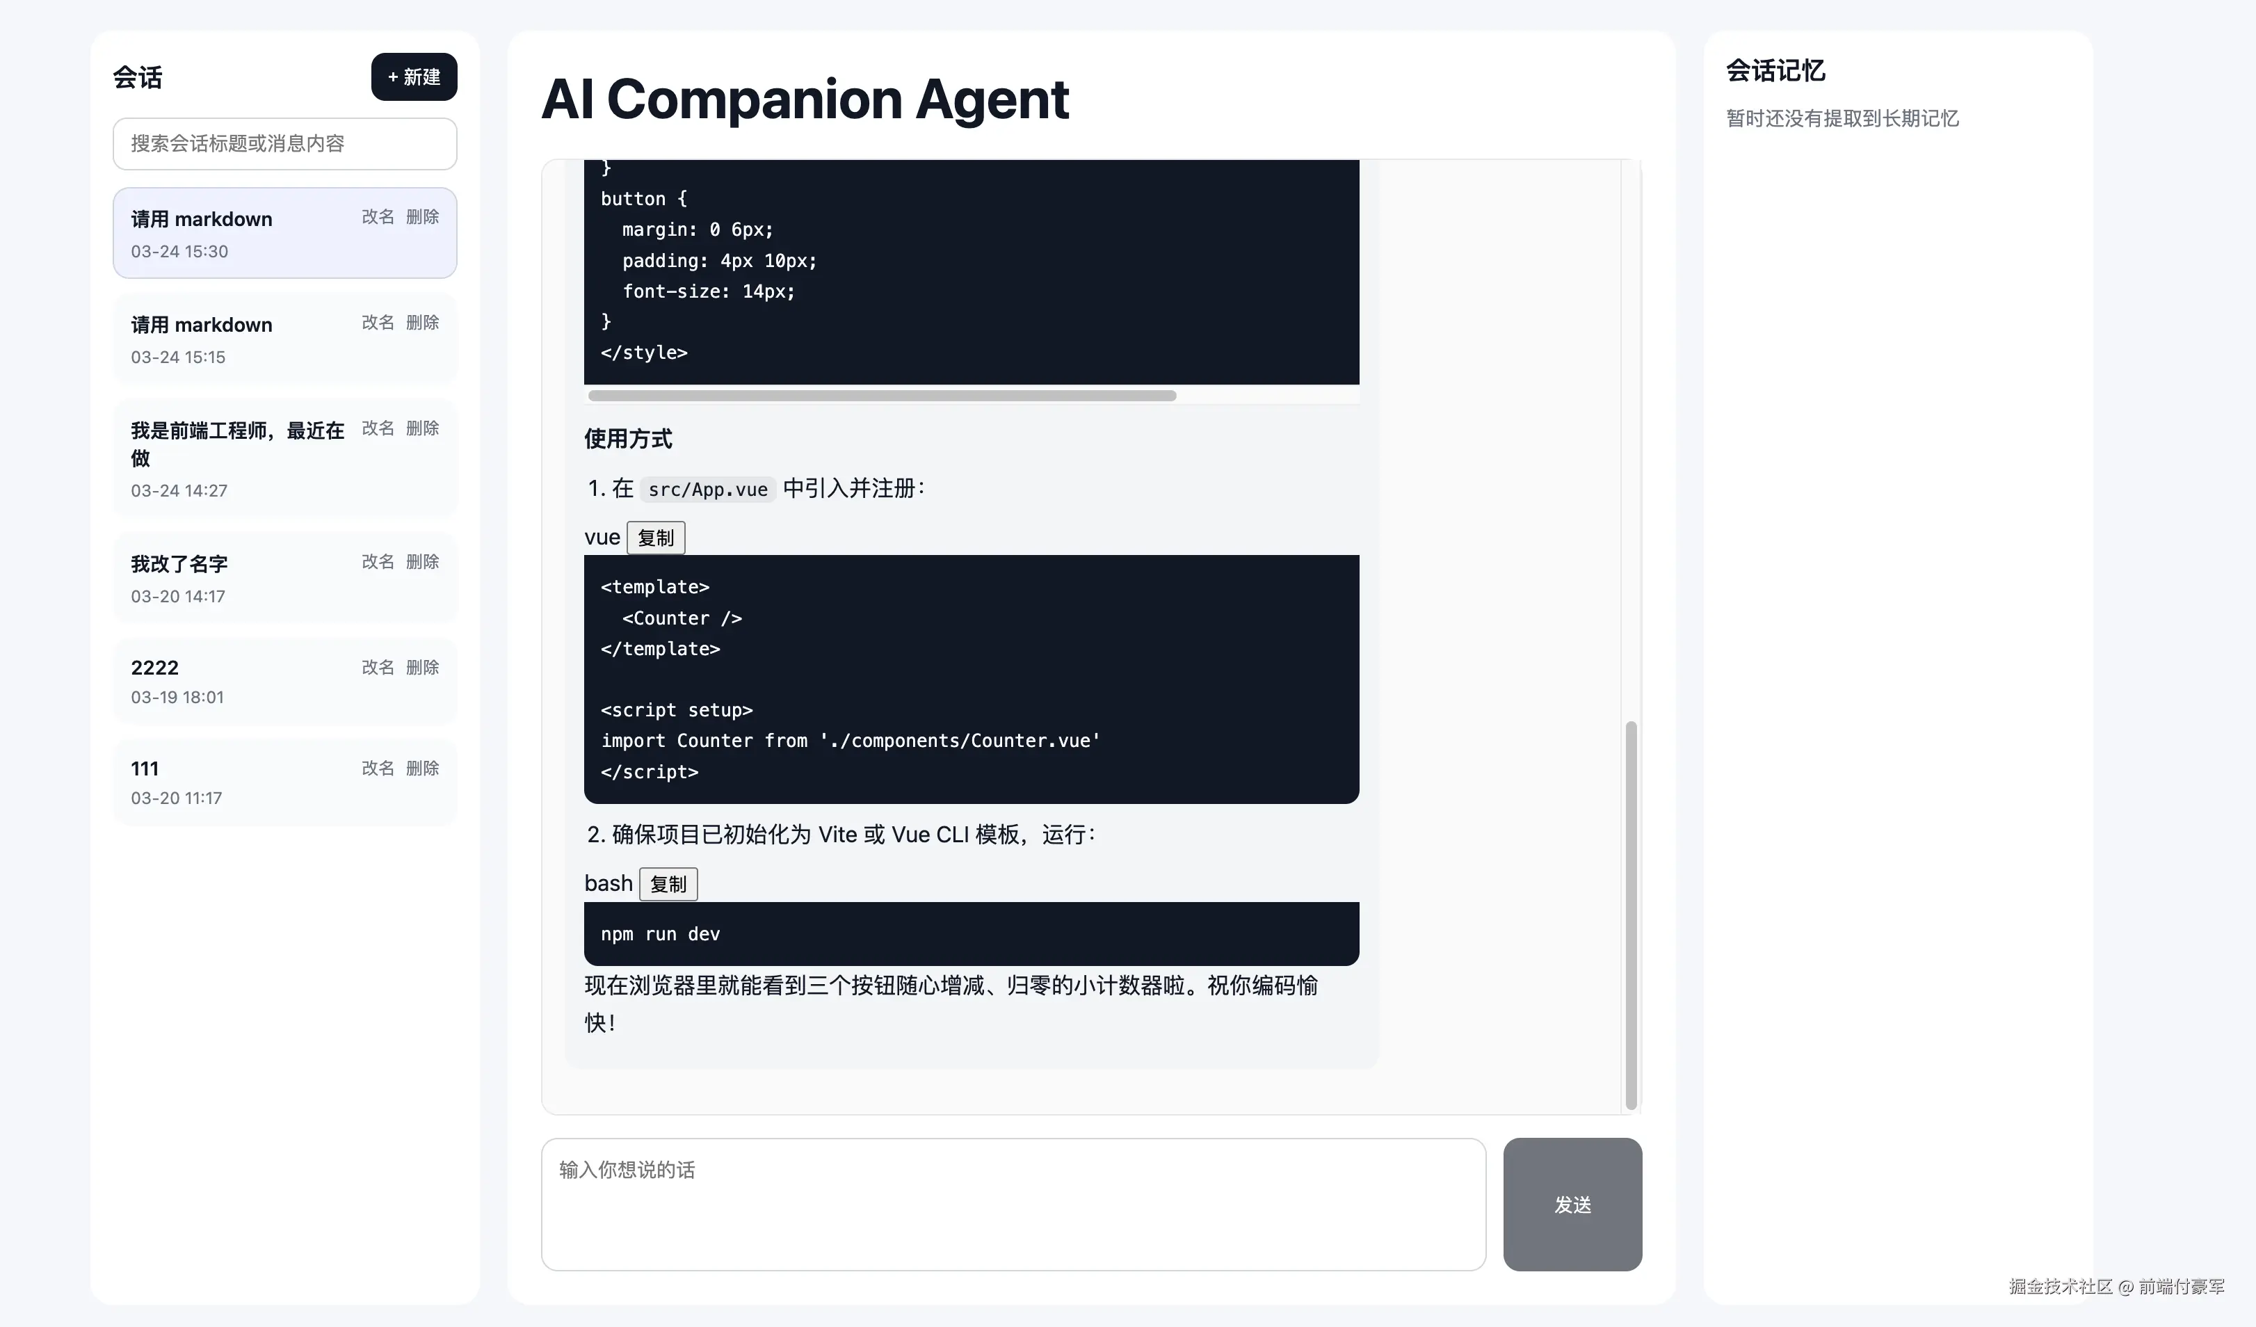Click the + 新建 new conversation button
2256x1327 pixels.
click(x=414, y=77)
